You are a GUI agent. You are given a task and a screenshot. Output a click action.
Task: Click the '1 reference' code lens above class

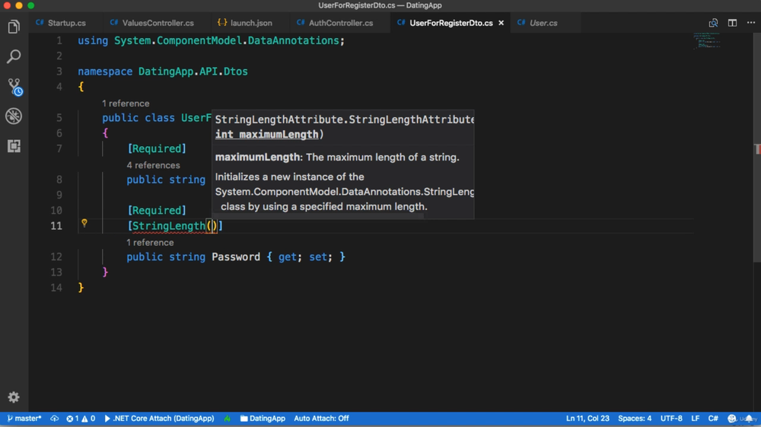[x=126, y=104]
